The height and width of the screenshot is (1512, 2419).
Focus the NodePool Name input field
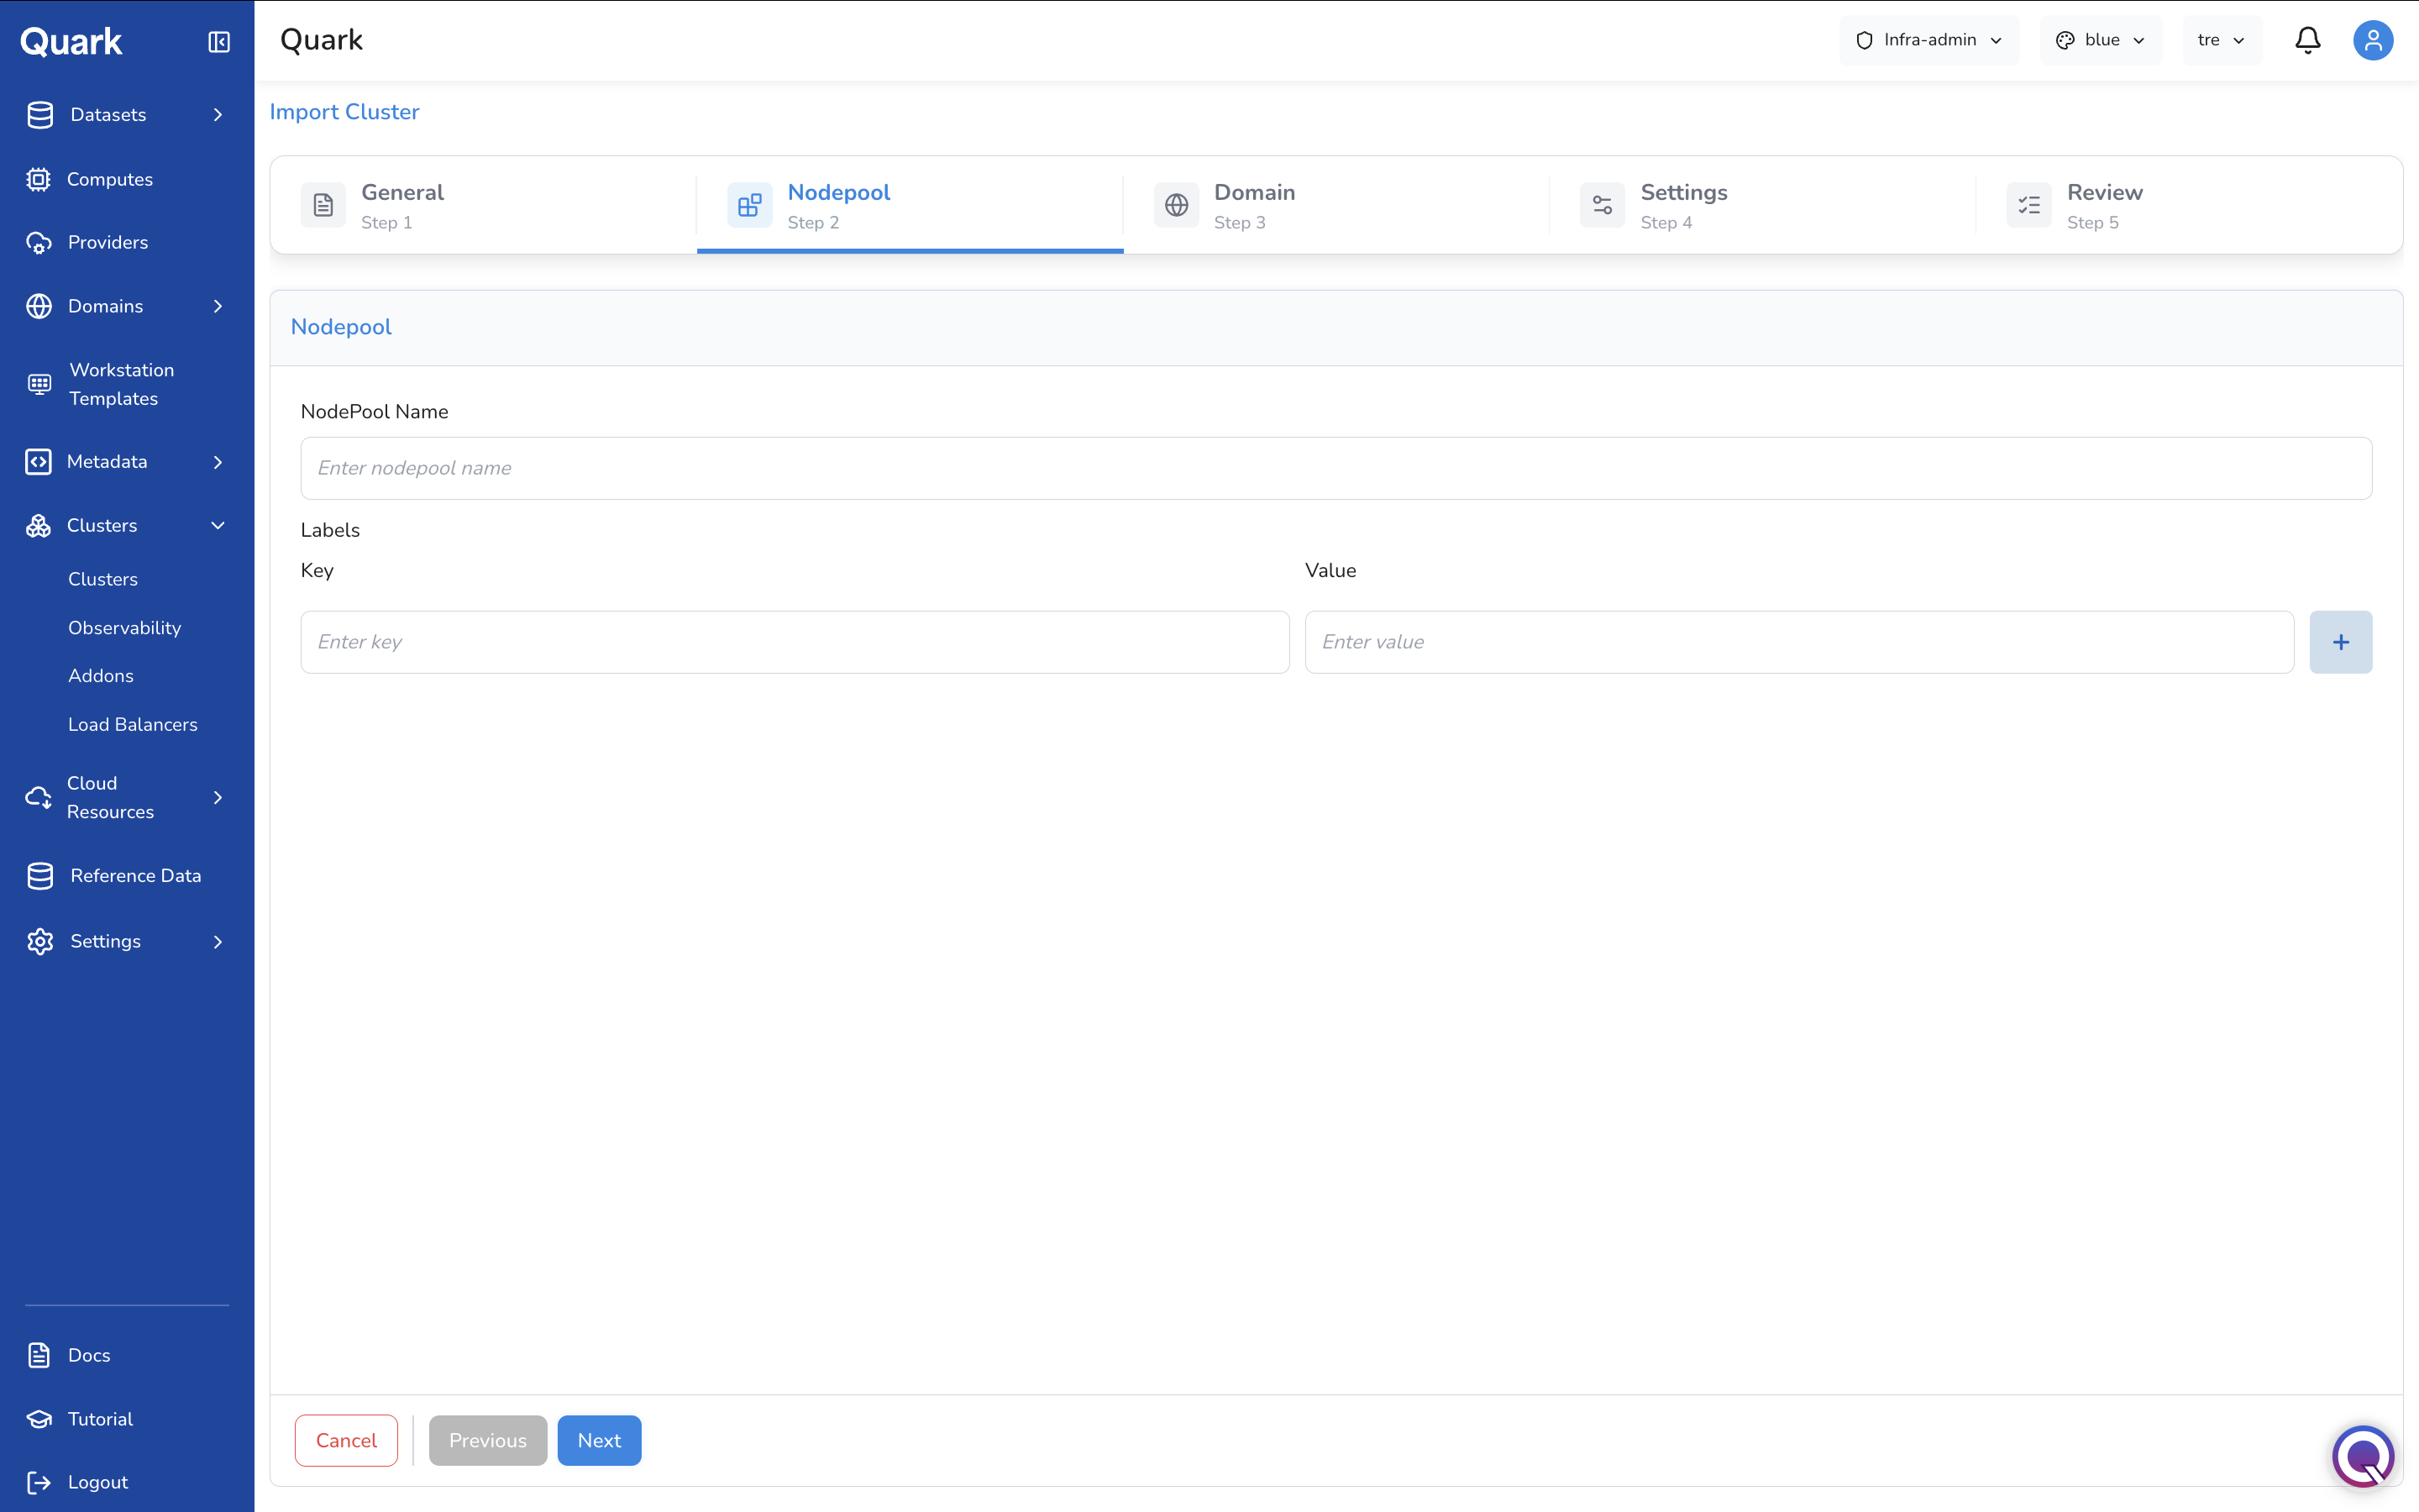[x=1336, y=468]
